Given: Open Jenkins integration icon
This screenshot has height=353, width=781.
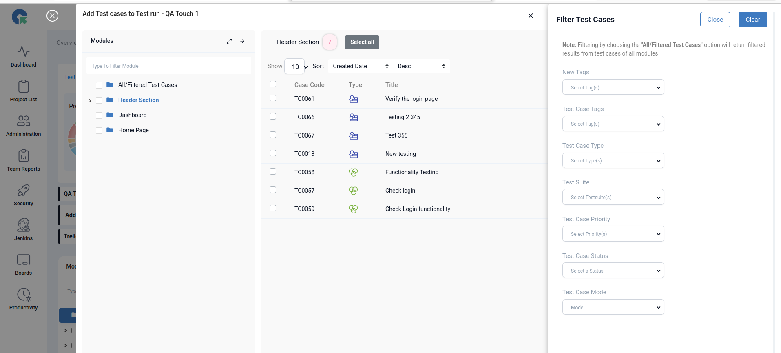Looking at the screenshot, I should pos(23,225).
